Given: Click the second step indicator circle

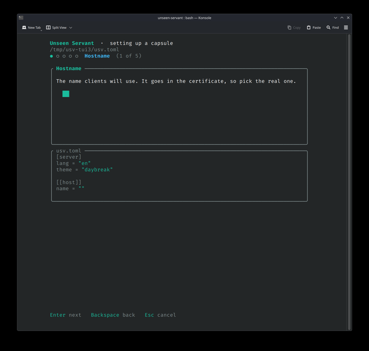Looking at the screenshot, I should pyautogui.click(x=58, y=56).
